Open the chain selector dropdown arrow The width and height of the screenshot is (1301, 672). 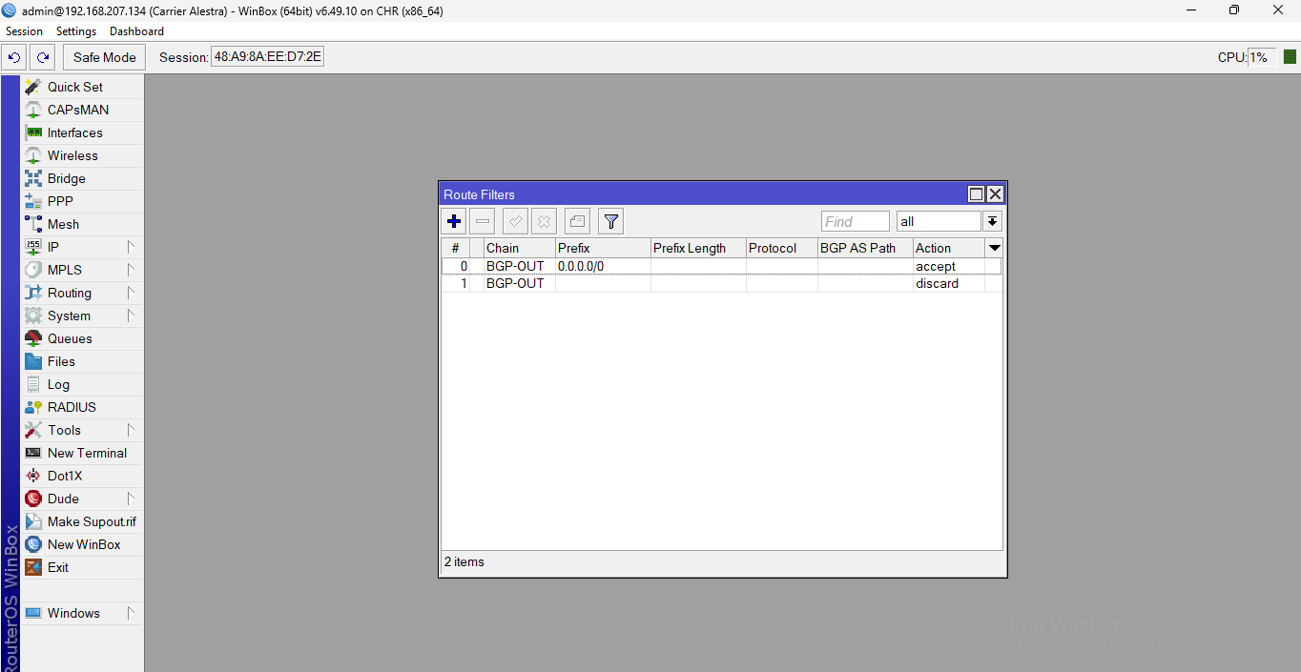tap(992, 222)
